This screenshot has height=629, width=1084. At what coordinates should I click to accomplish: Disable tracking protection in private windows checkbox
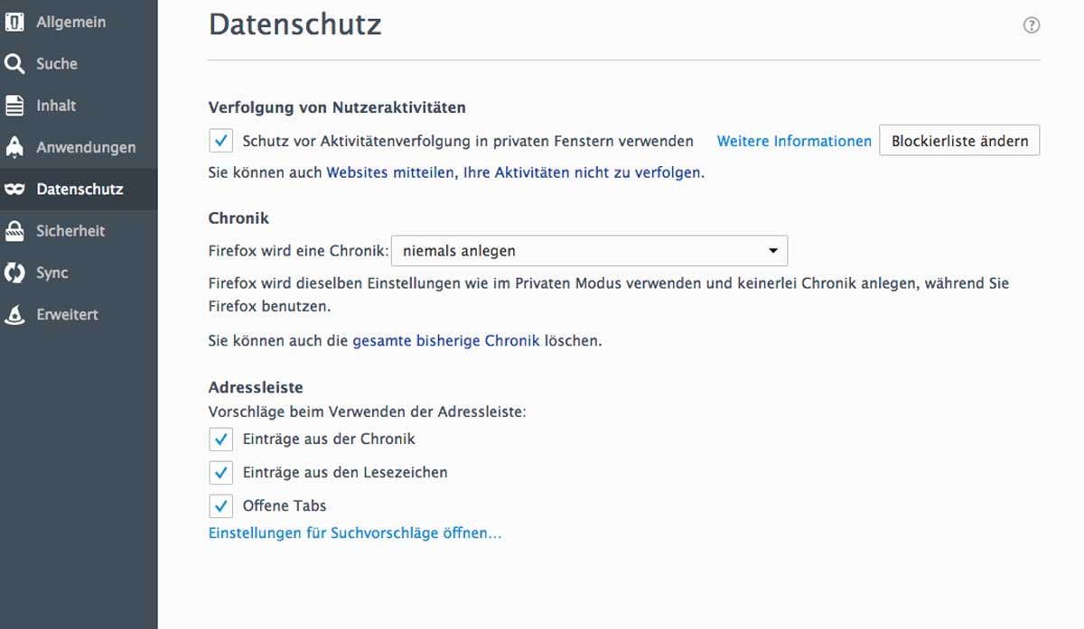[x=220, y=141]
